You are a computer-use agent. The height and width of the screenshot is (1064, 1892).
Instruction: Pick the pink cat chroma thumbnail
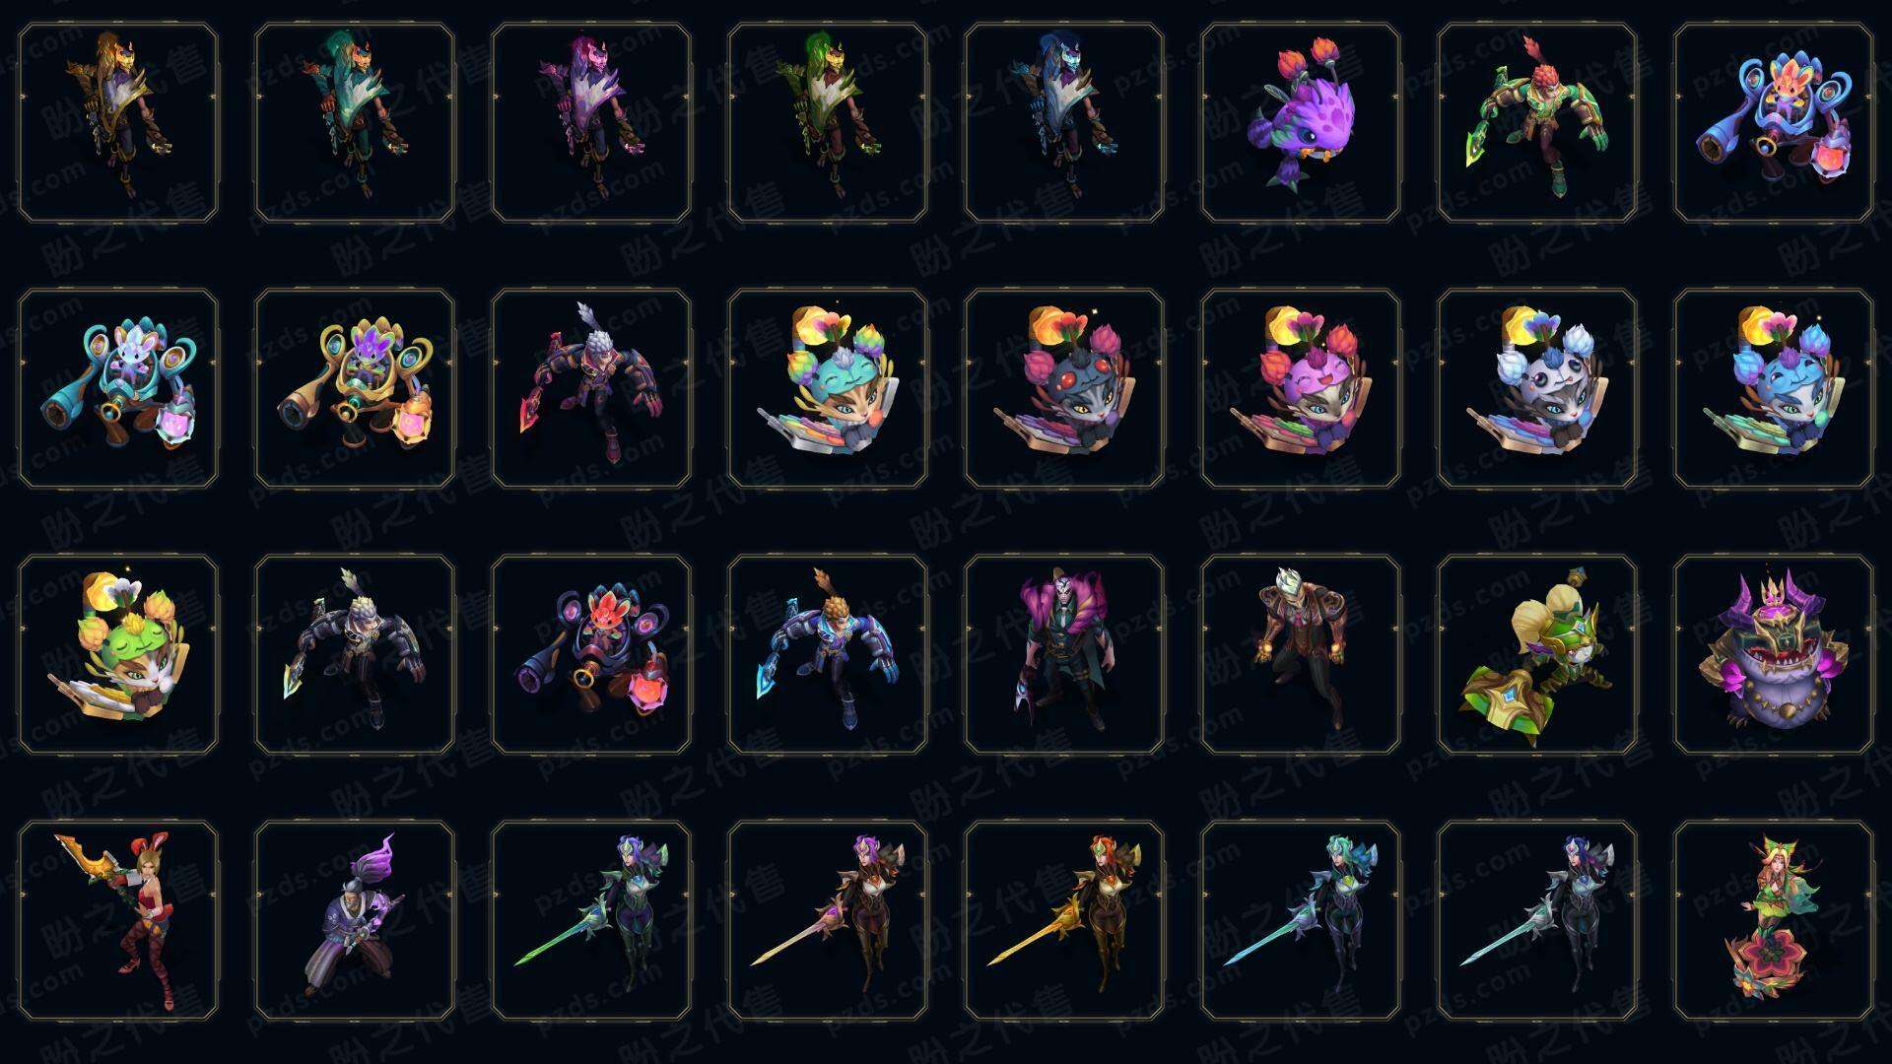point(1301,388)
